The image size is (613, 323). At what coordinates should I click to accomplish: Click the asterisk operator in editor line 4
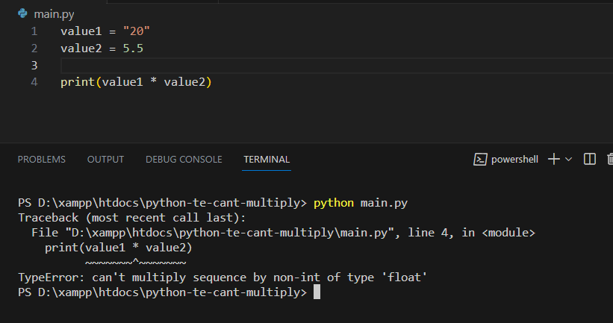[x=153, y=81]
